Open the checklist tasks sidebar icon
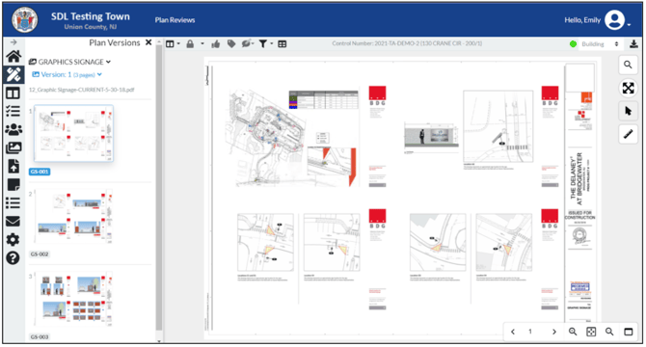The image size is (646, 347). [x=13, y=111]
